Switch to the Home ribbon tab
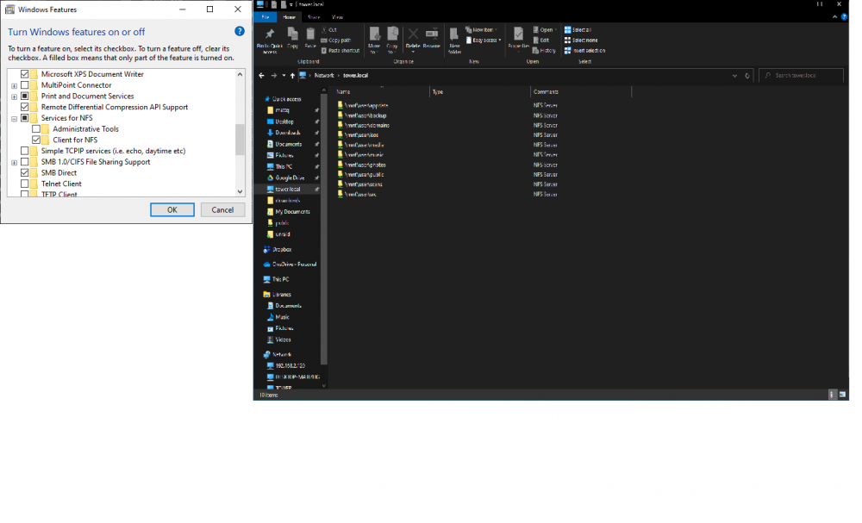This screenshot has height=523, width=862. (289, 17)
